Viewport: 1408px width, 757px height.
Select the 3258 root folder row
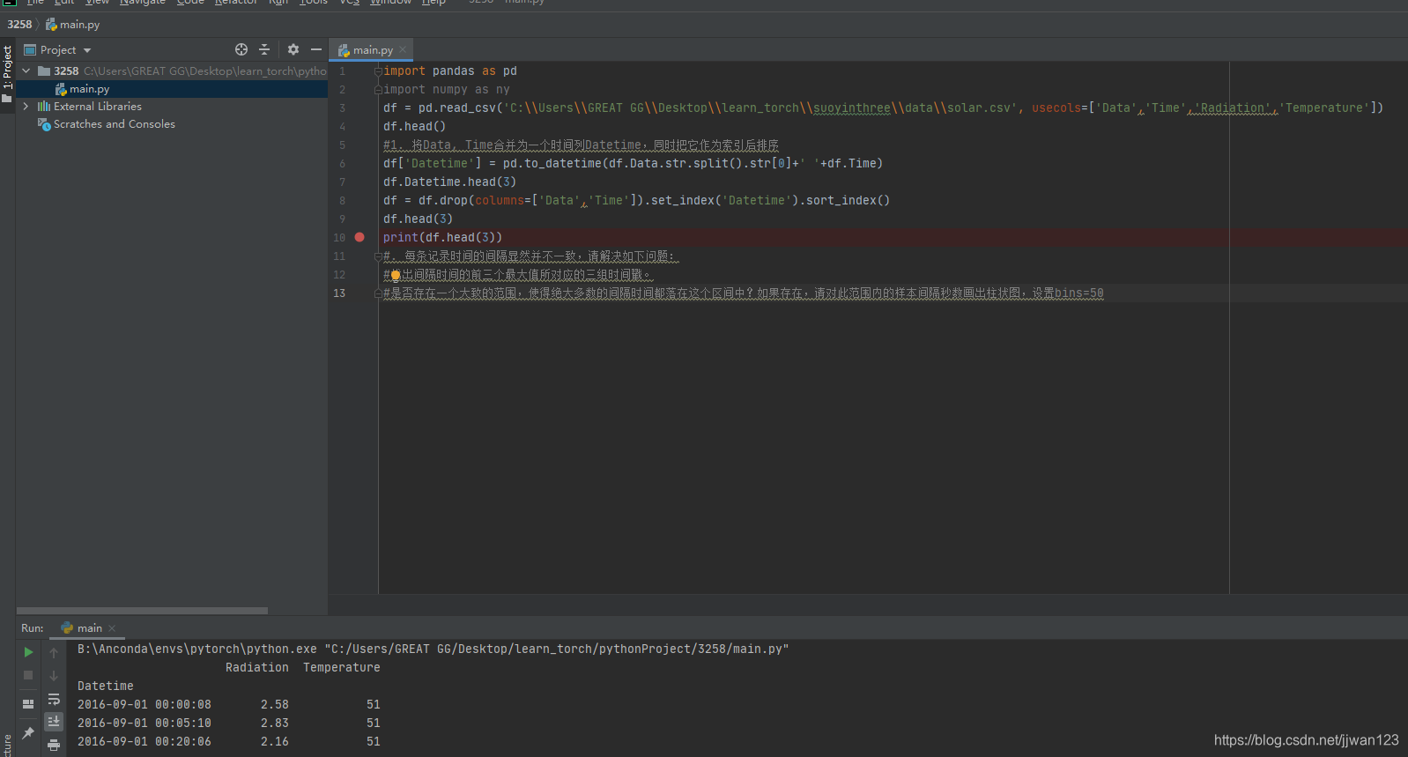click(172, 71)
